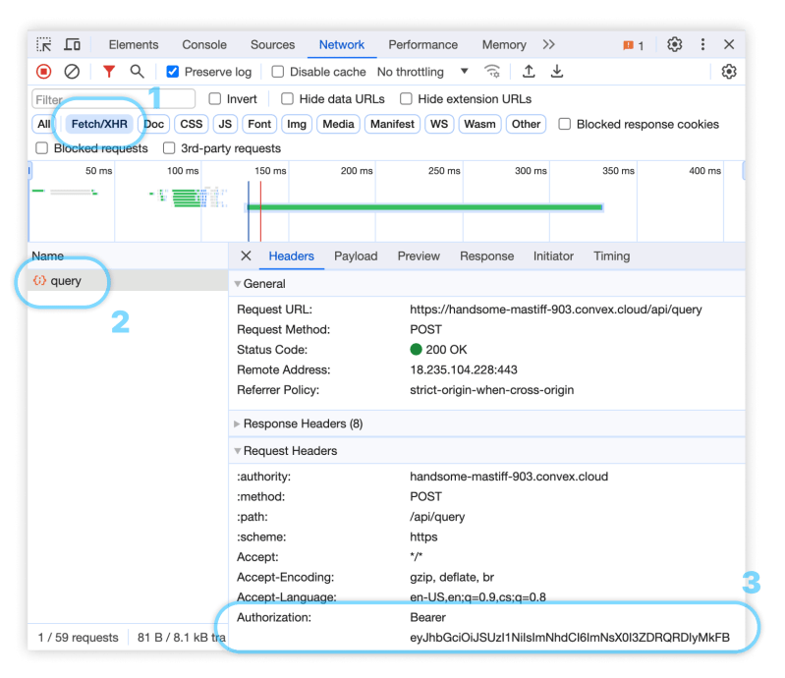Import HAR file with upload icon
The height and width of the screenshot is (678, 785).
click(529, 72)
